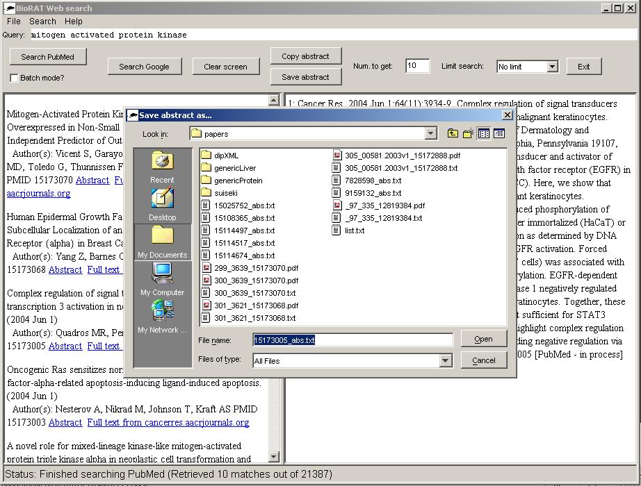
Task: Select the 299_3639_15173070.pdf file icon
Action: click(x=206, y=268)
